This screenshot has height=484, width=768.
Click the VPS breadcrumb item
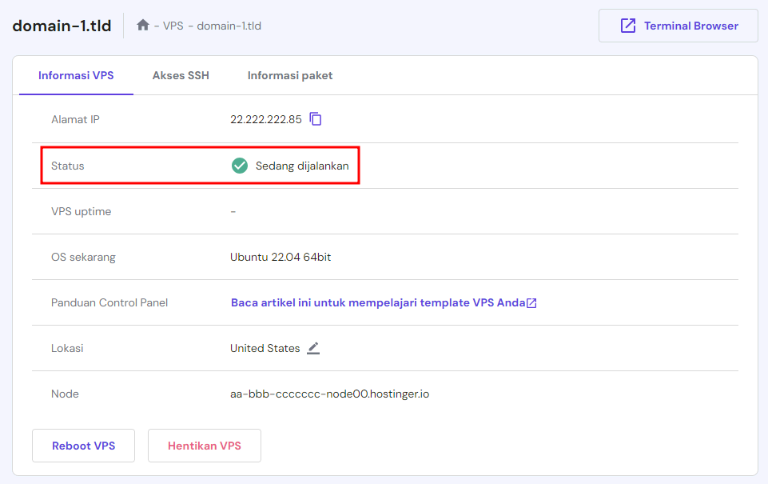click(x=173, y=26)
